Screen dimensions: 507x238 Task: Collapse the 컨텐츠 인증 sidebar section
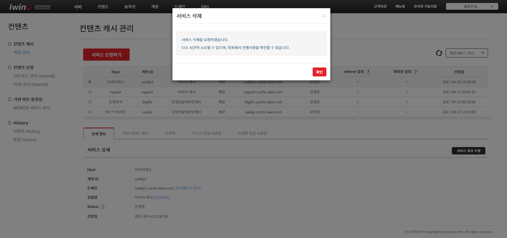tap(10, 67)
